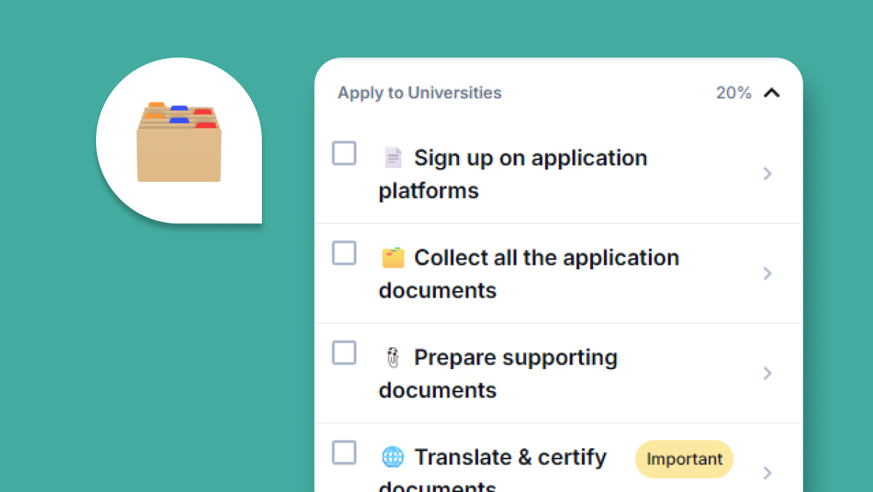Collapse the Apply to Universities section
Viewport: 873px width, 492px height.
pyautogui.click(x=772, y=93)
